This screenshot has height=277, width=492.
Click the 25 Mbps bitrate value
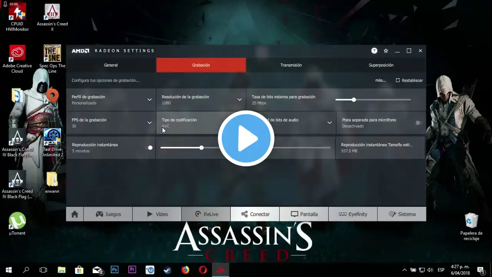coord(259,103)
